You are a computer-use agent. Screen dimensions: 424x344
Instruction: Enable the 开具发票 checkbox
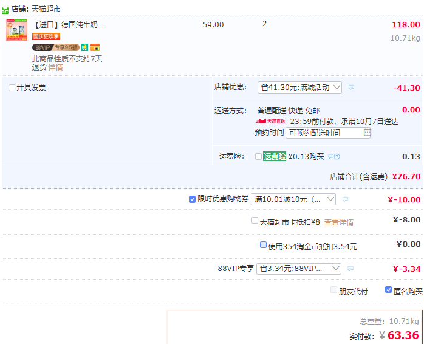point(12,88)
